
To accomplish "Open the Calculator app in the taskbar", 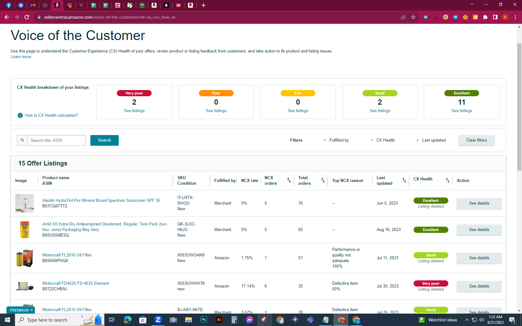I will point(234,320).
